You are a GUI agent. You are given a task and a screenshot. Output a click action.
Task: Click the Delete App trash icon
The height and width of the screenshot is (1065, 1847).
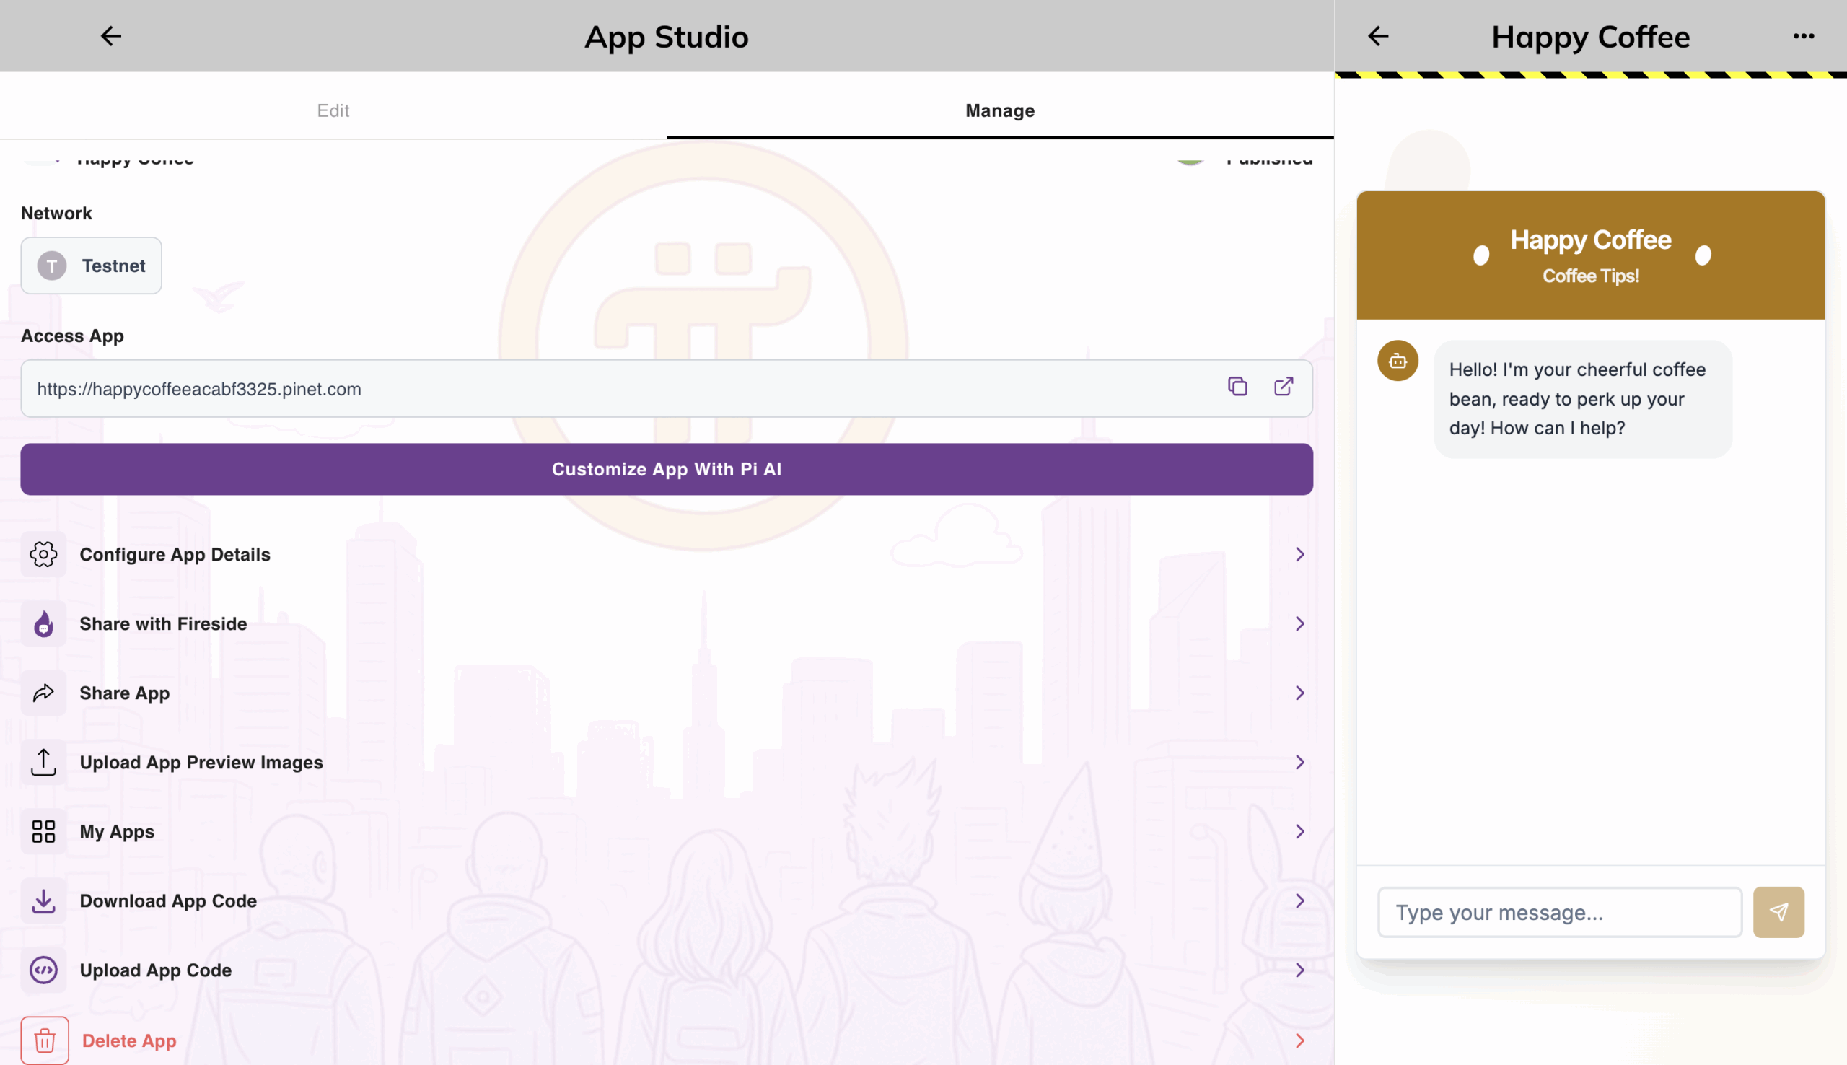[x=45, y=1040]
